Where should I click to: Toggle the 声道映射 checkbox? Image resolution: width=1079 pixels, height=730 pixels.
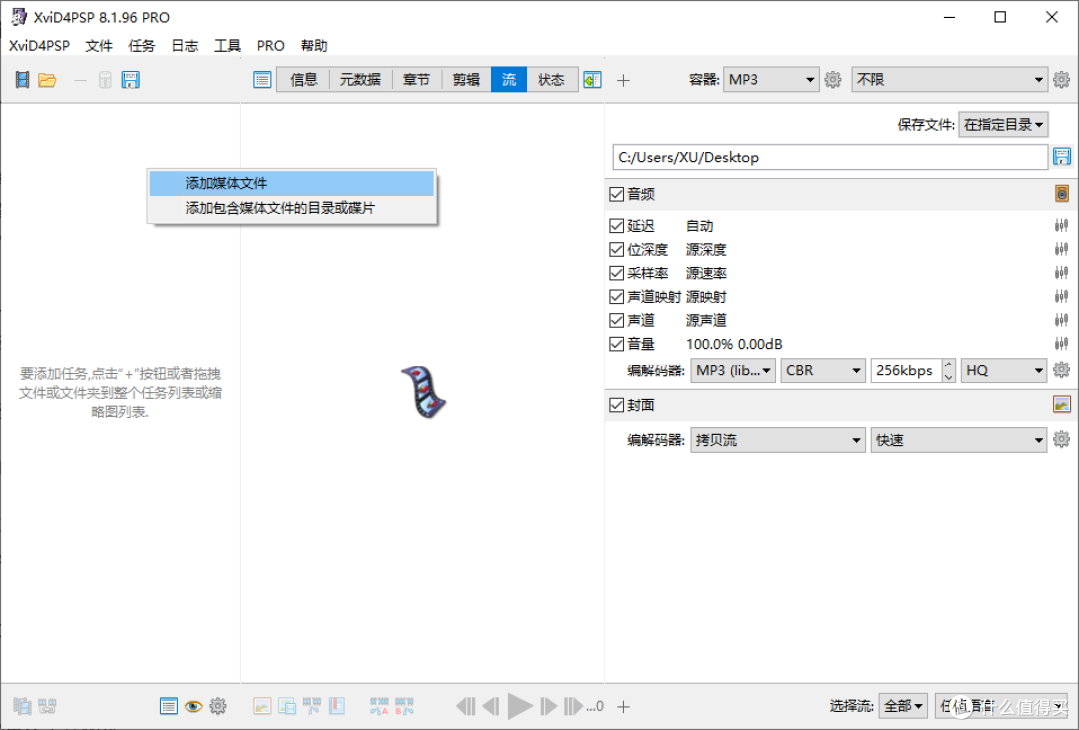click(616, 296)
